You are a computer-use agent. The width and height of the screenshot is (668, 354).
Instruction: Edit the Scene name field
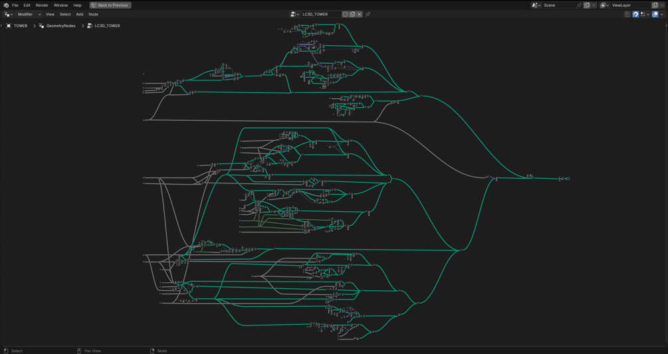click(x=559, y=5)
